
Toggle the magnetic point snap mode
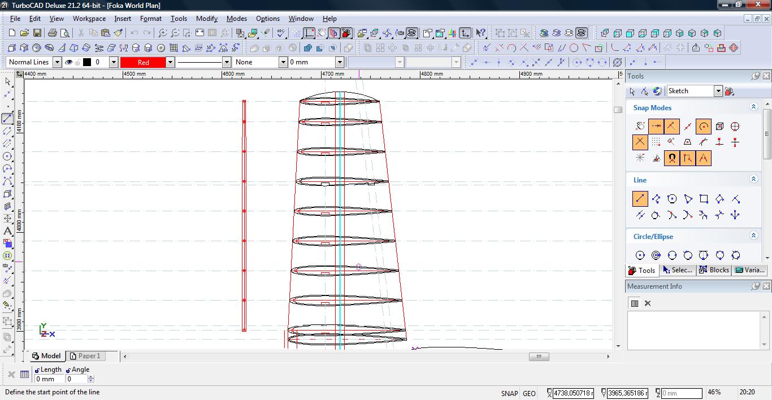coord(671,158)
